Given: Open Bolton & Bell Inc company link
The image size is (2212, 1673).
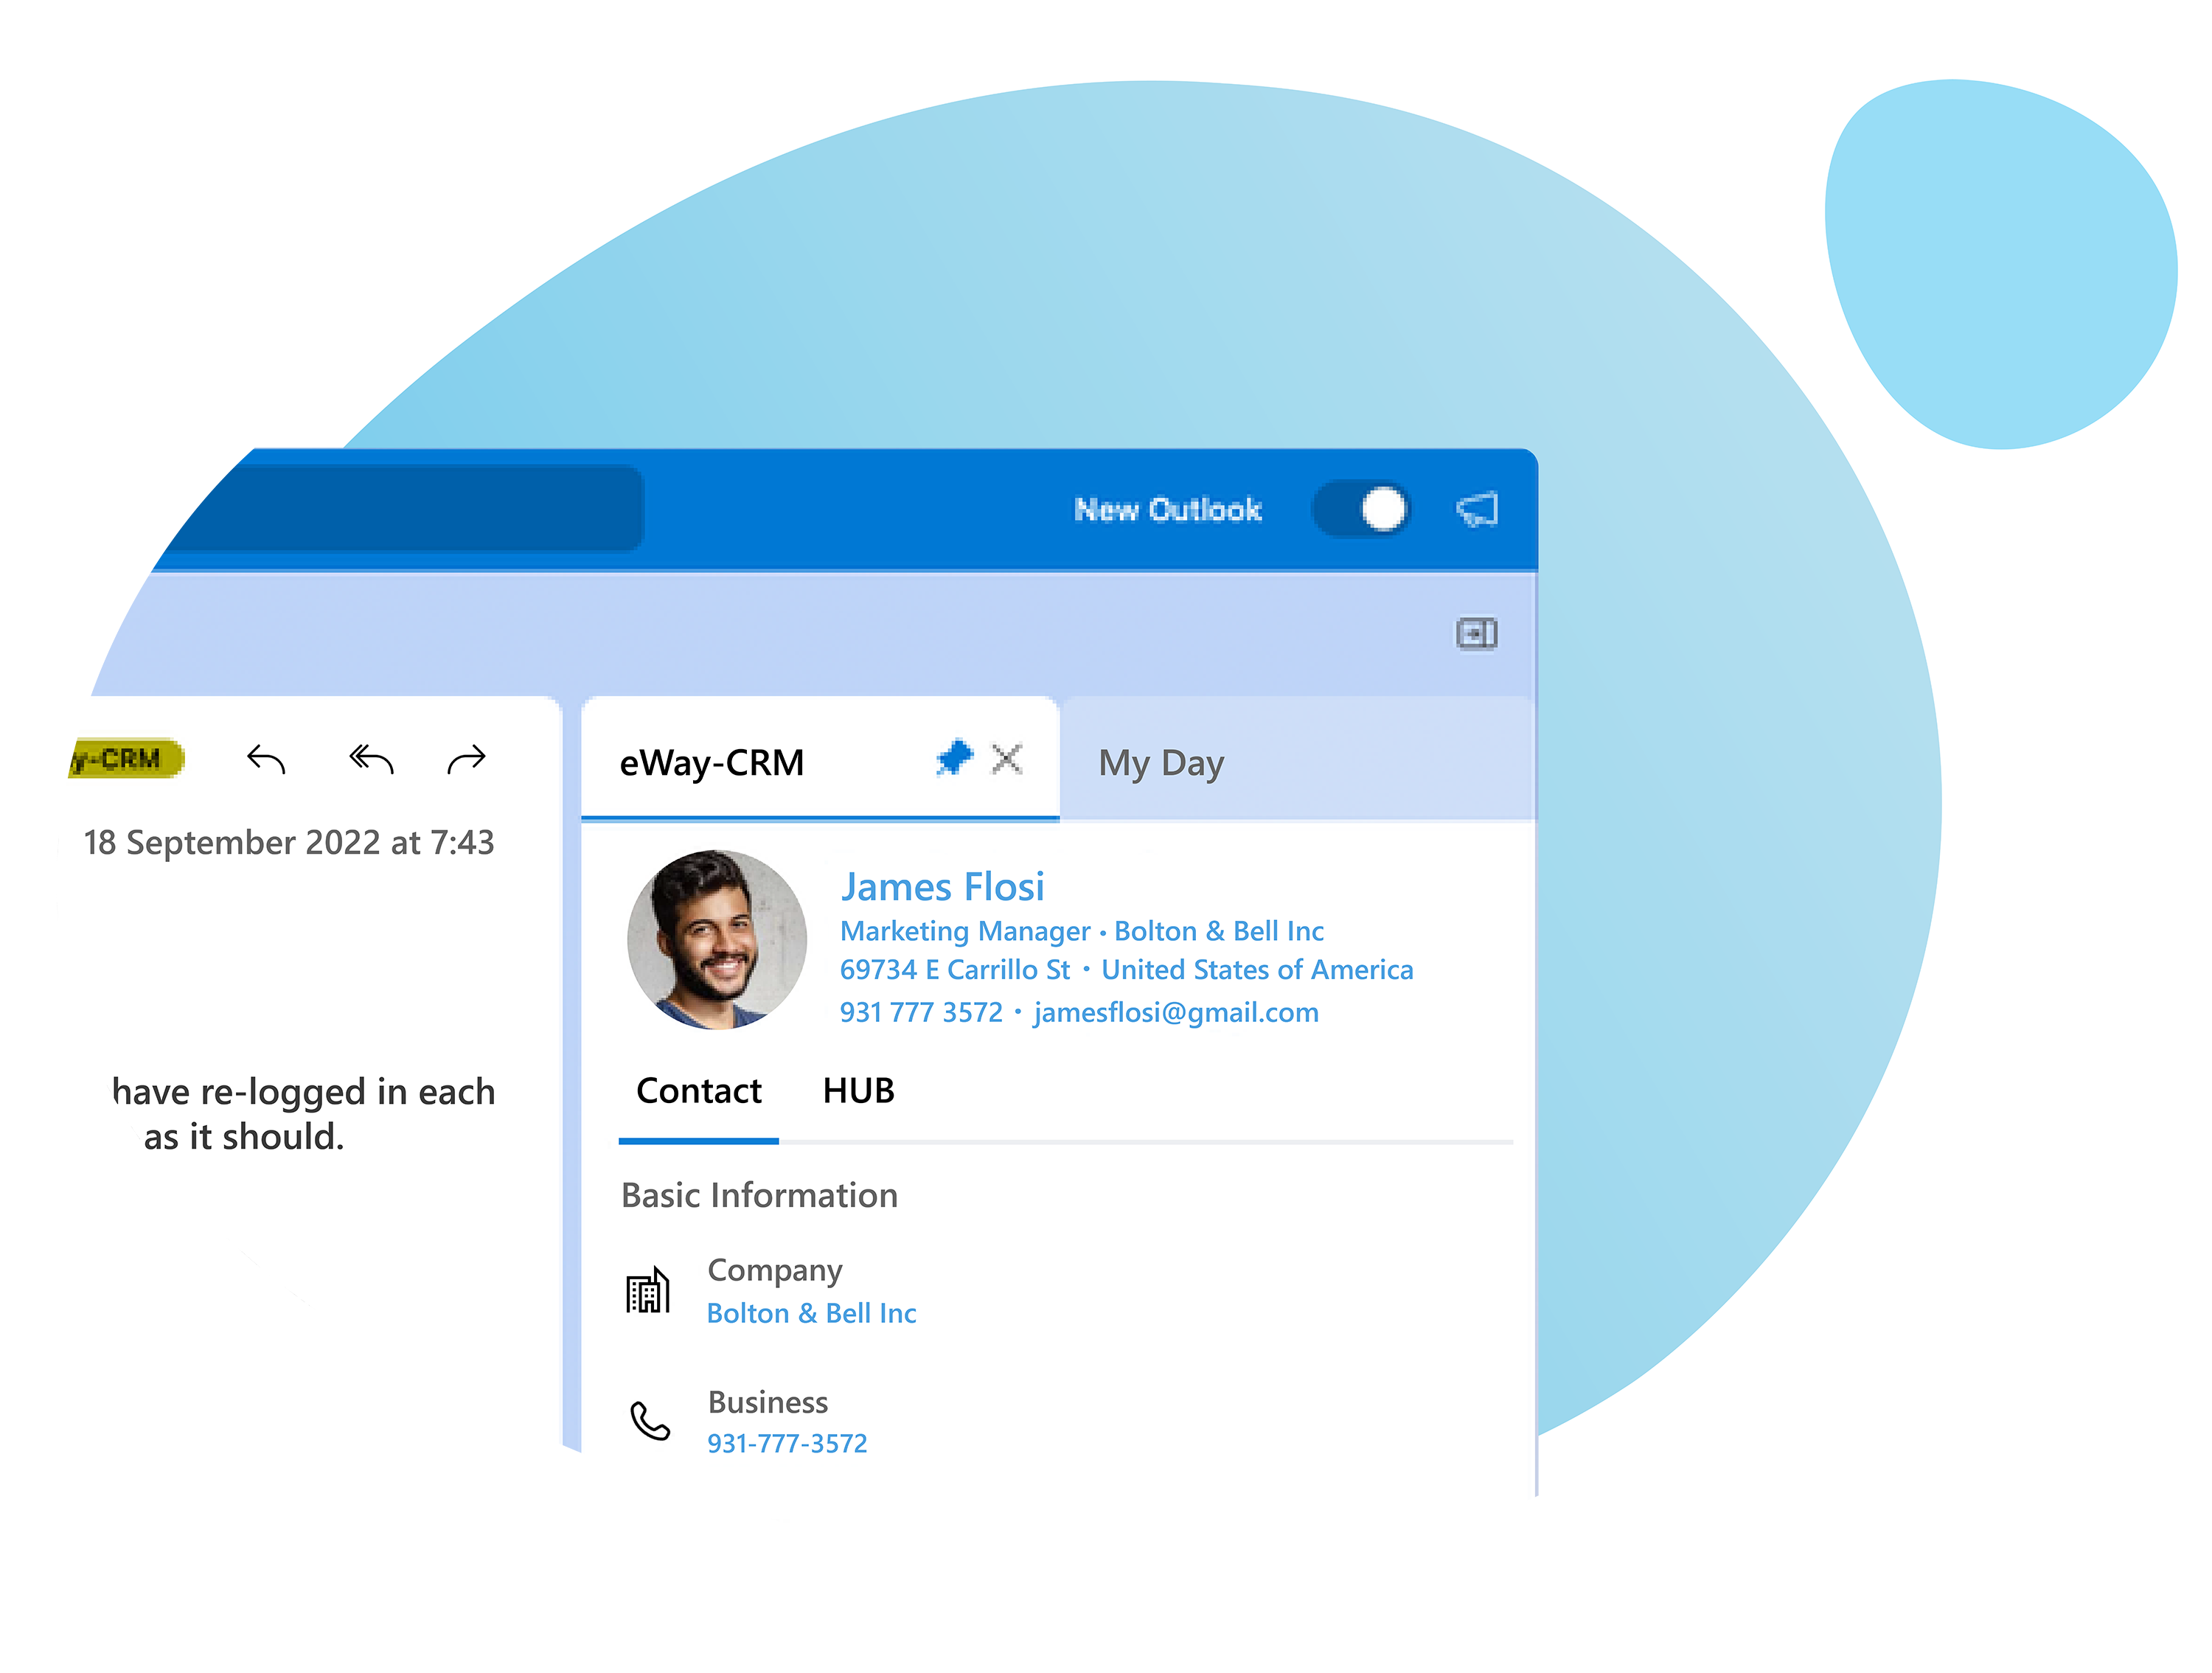Looking at the screenshot, I should [810, 1311].
